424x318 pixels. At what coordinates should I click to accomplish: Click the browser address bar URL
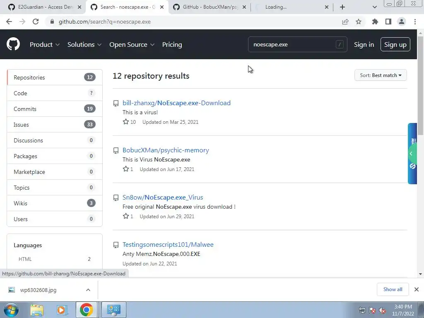click(105, 22)
